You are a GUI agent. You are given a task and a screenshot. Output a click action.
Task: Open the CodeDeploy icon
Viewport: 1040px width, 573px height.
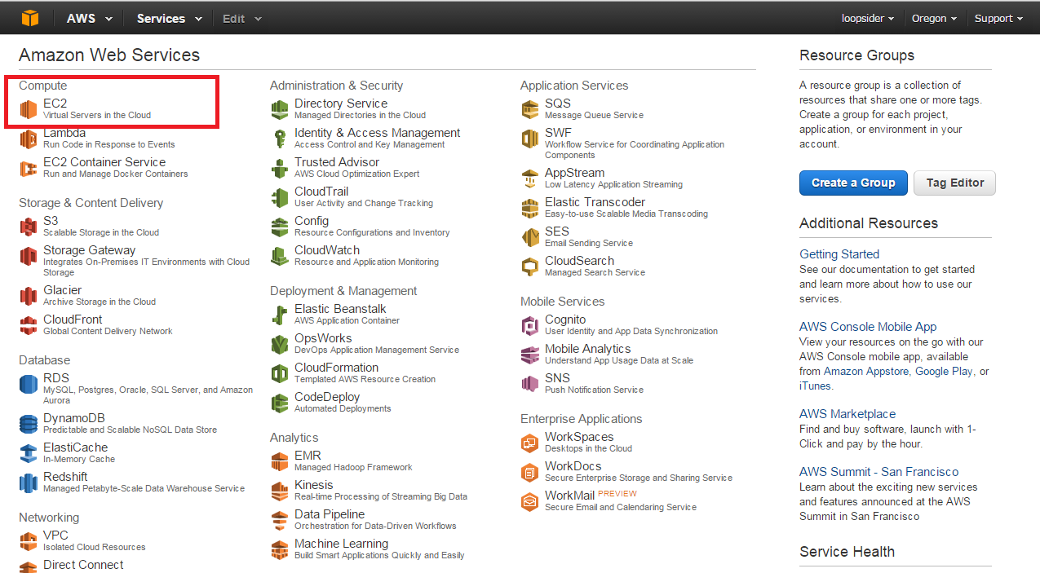pyautogui.click(x=280, y=403)
